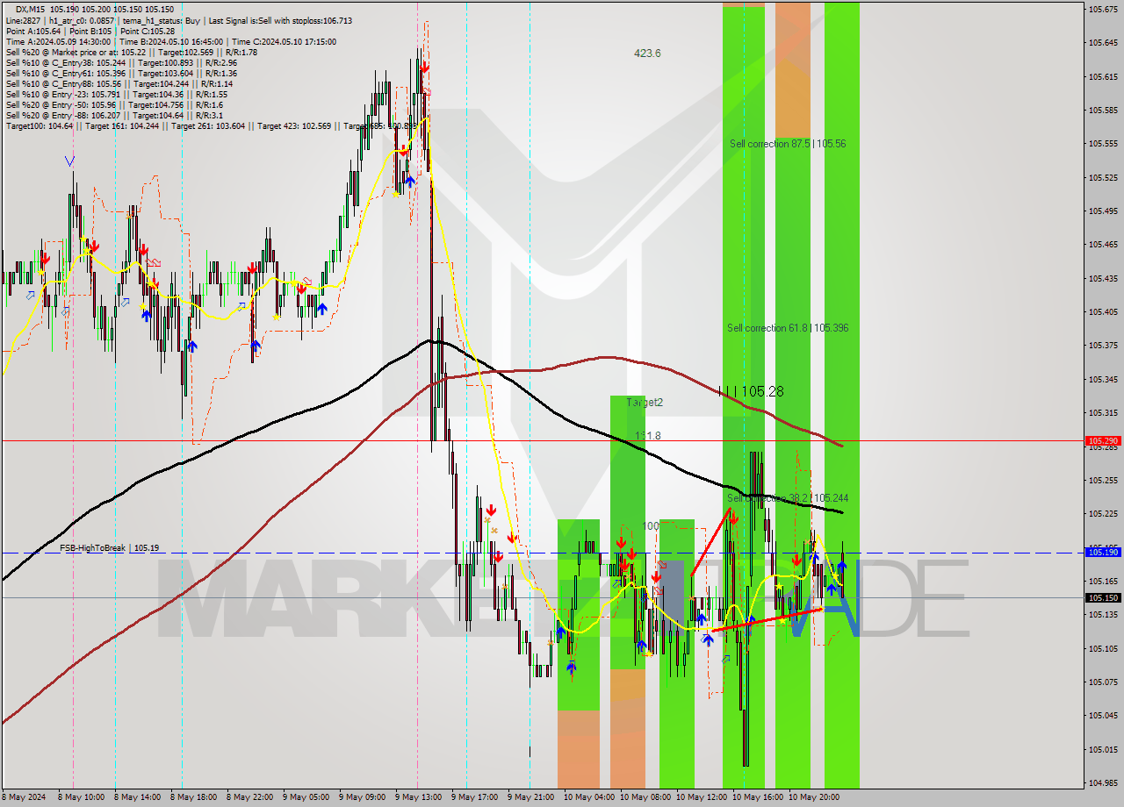1124x807 pixels.
Task: Select the '9 May 13:00' time label
Action: tap(418, 797)
